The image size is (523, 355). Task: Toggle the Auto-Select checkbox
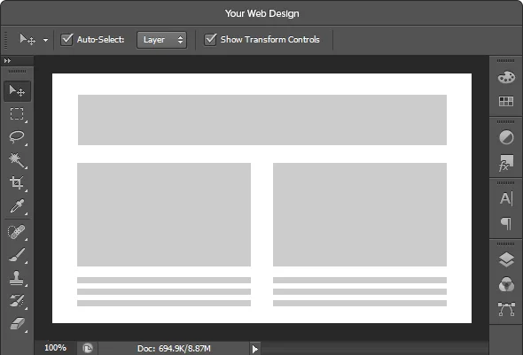(x=66, y=39)
